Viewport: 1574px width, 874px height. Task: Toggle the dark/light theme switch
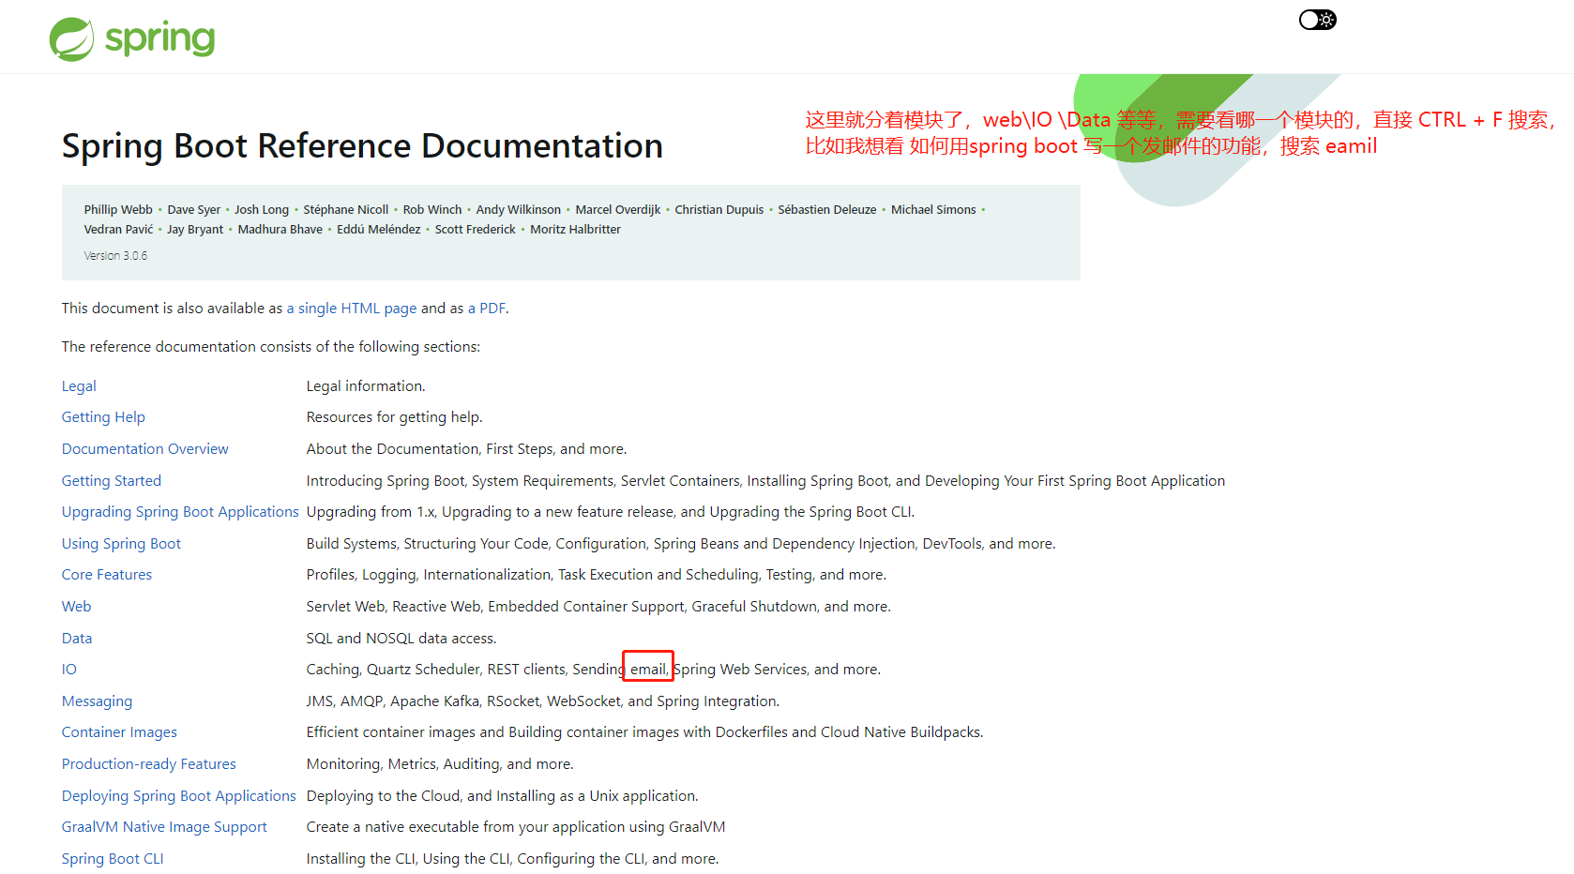pyautogui.click(x=1317, y=20)
